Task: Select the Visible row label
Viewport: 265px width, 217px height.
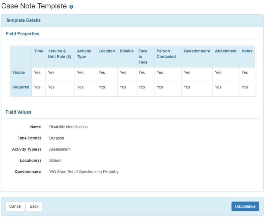Action: click(x=19, y=72)
